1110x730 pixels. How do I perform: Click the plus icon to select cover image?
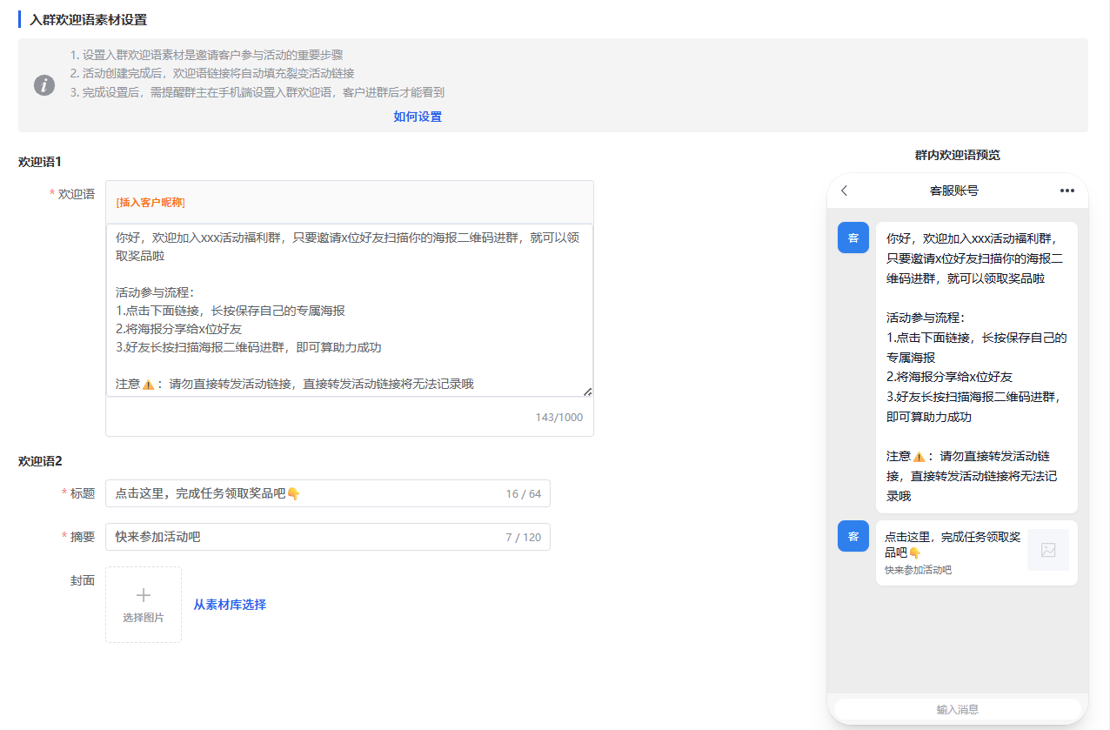[x=144, y=595]
